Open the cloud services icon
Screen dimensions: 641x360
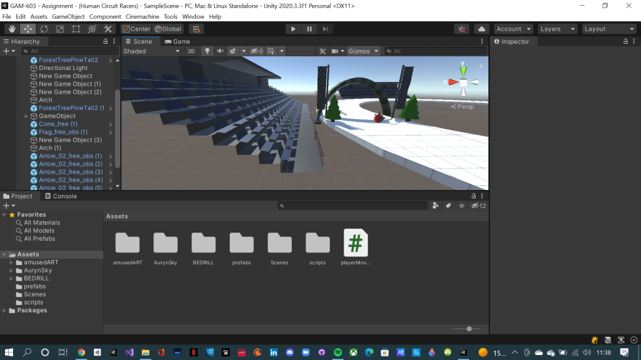coord(481,29)
